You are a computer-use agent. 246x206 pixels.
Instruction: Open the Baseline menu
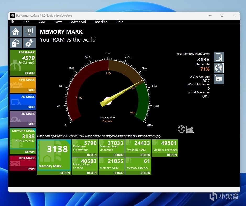pos(101,22)
